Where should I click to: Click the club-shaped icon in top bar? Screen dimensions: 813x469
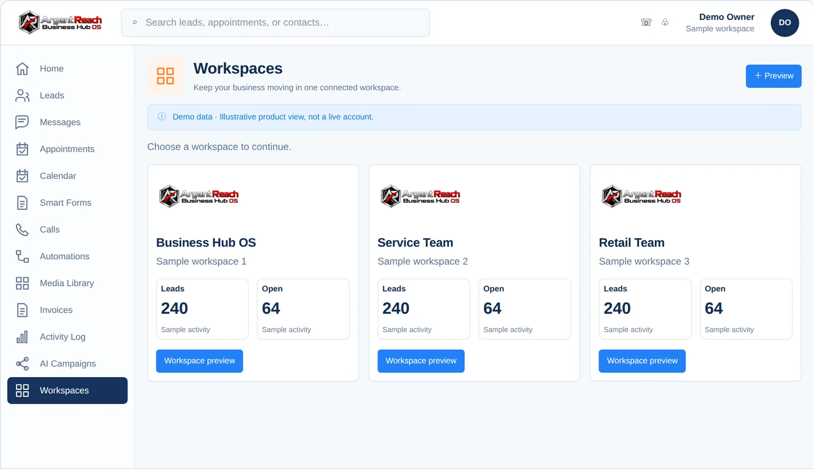[665, 22]
